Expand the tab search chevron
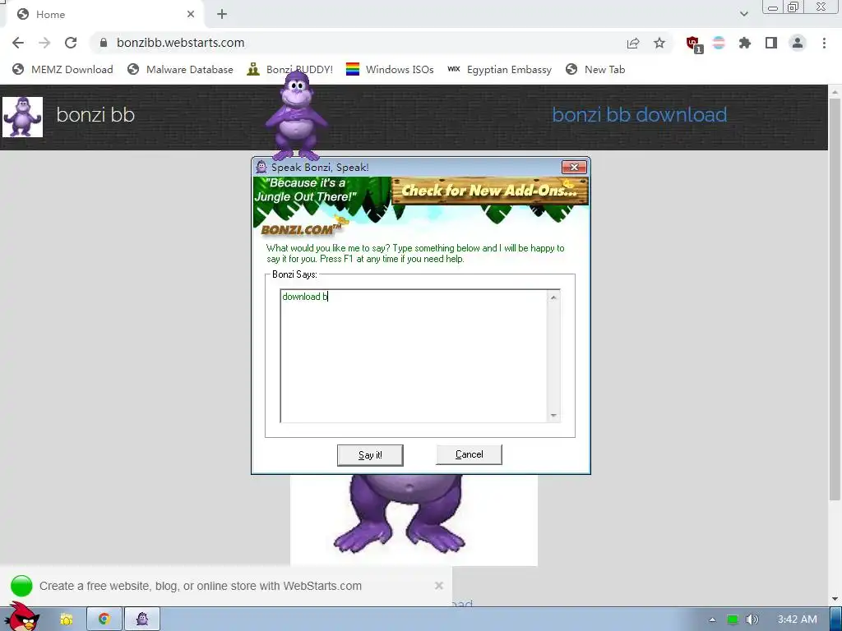 tap(743, 14)
